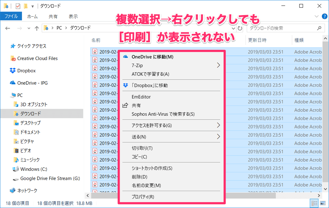Click 'PC' in the address bar breadcrumb
Image resolution: width=329 pixels, height=208 pixels.
[x=59, y=28]
